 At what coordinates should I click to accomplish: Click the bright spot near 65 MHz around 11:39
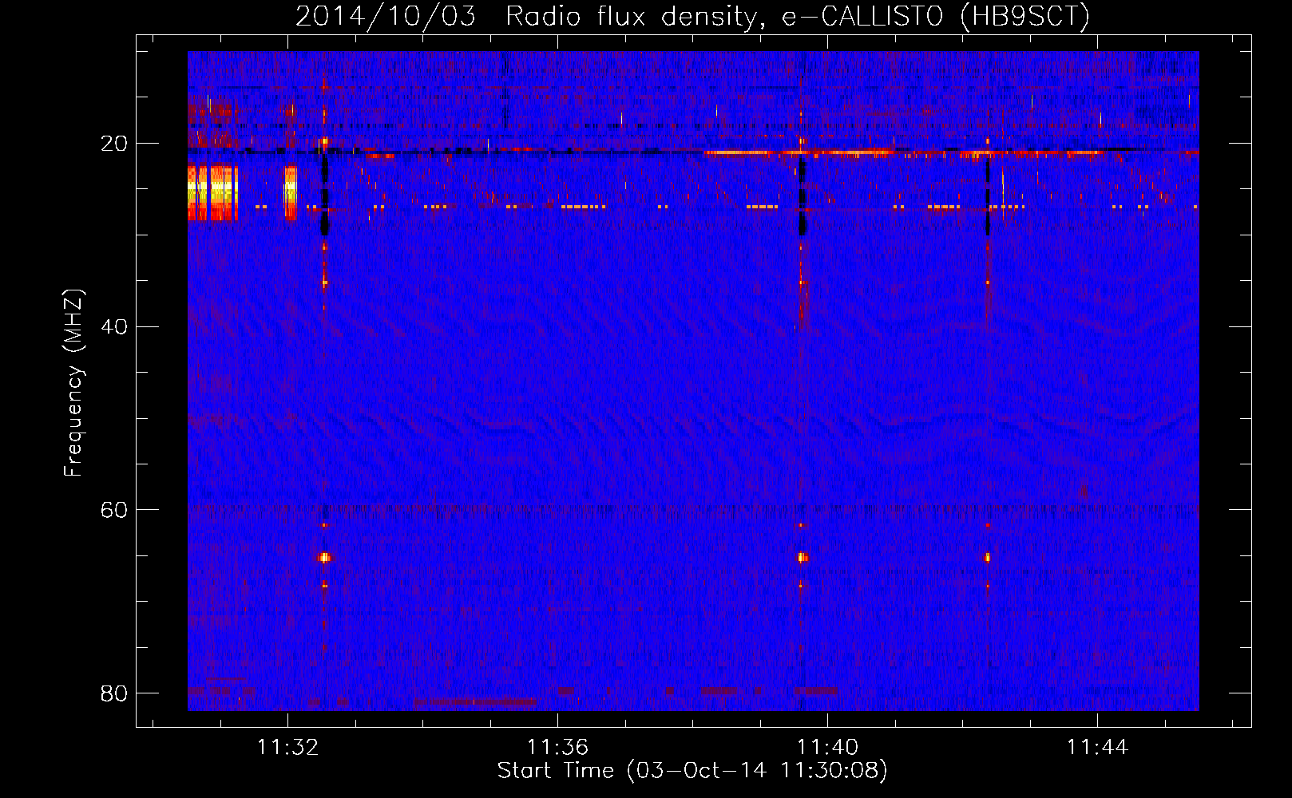pyautogui.click(x=802, y=558)
